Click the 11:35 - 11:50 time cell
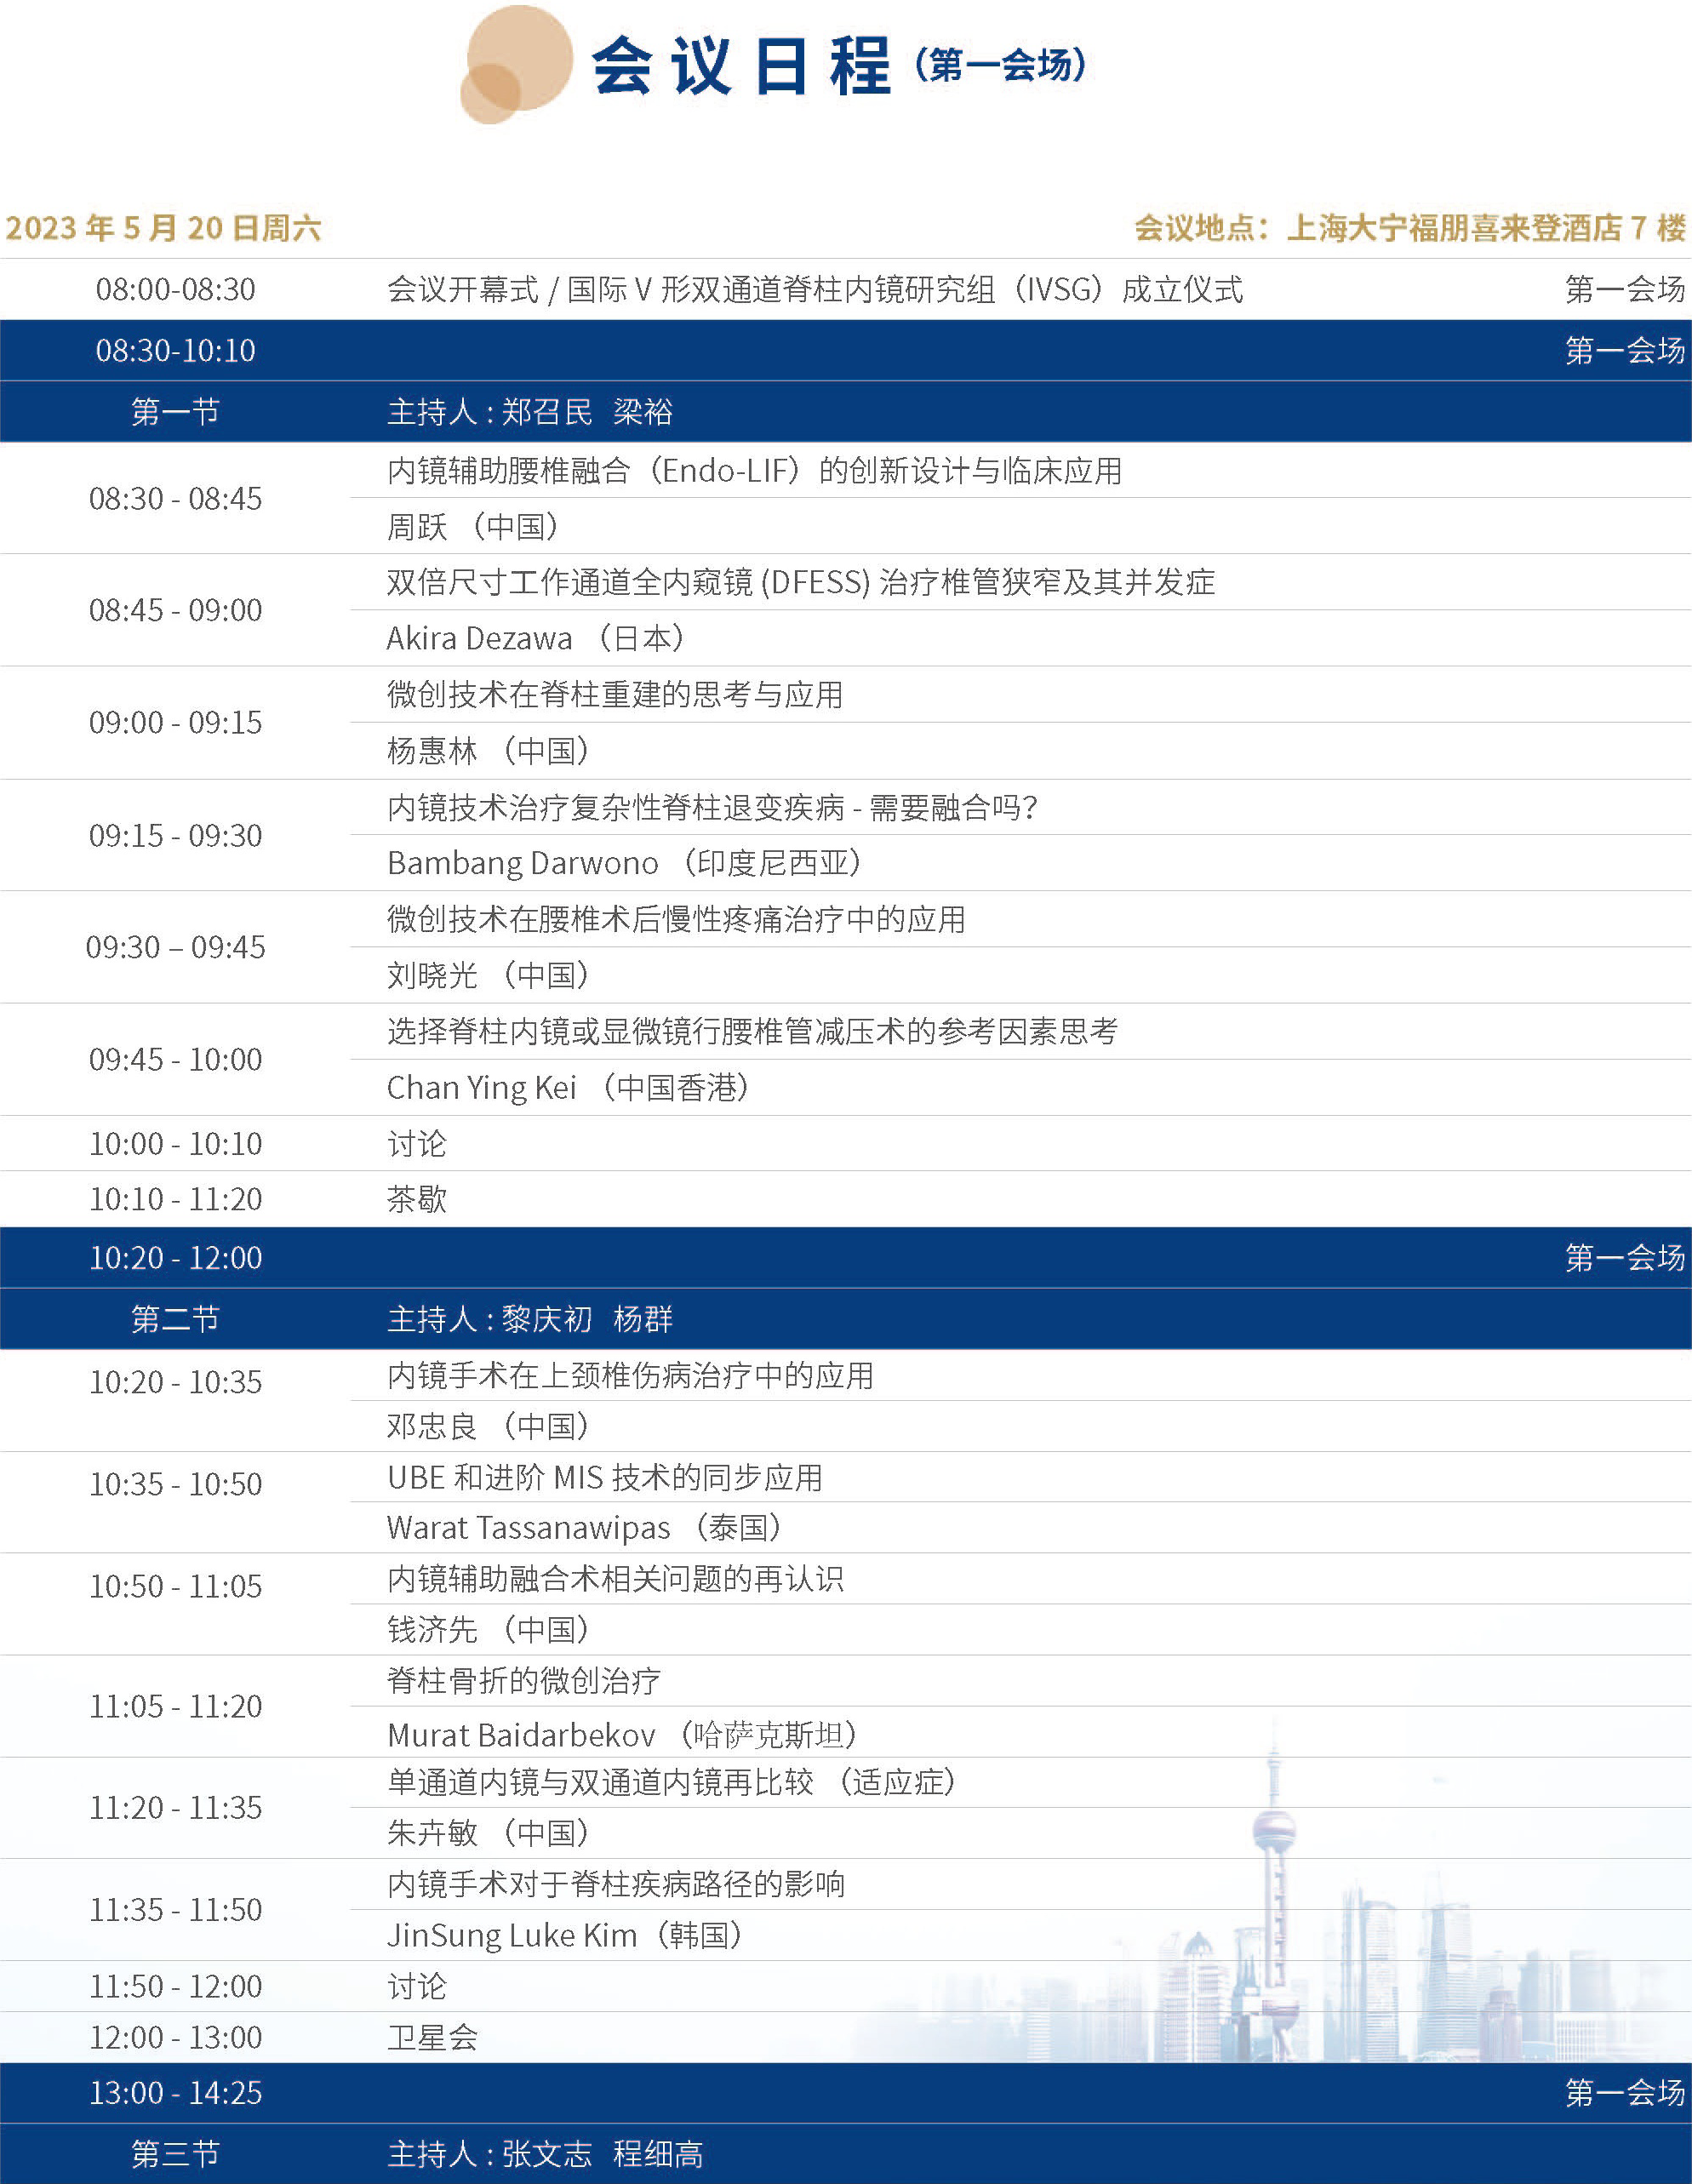 176,1909
